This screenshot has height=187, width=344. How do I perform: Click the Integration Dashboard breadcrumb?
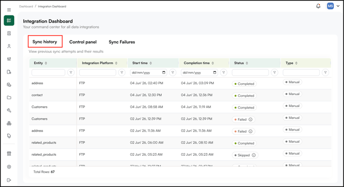(52, 6)
